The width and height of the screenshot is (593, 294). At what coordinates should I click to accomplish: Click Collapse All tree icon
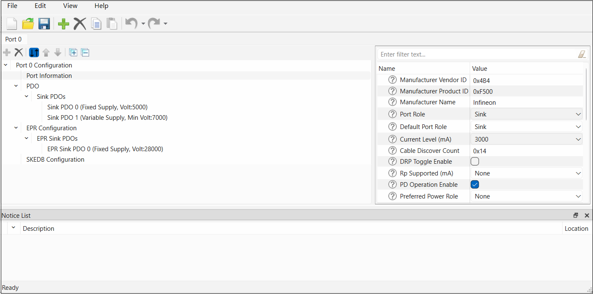tap(85, 53)
